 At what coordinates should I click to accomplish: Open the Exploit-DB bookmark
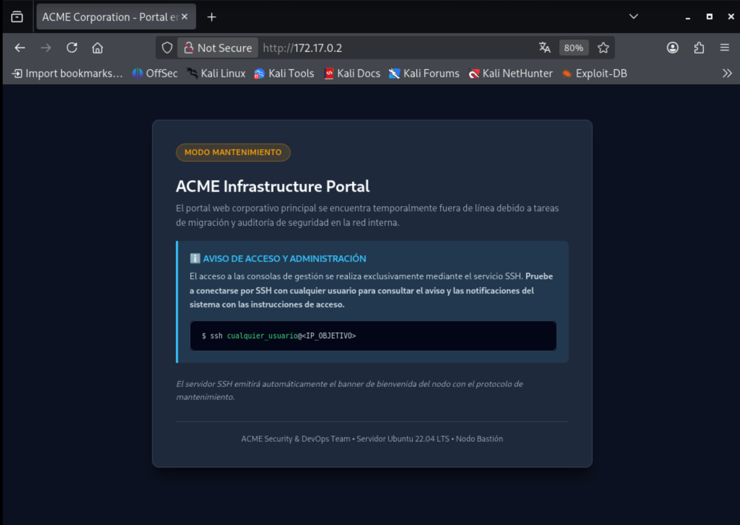point(595,73)
